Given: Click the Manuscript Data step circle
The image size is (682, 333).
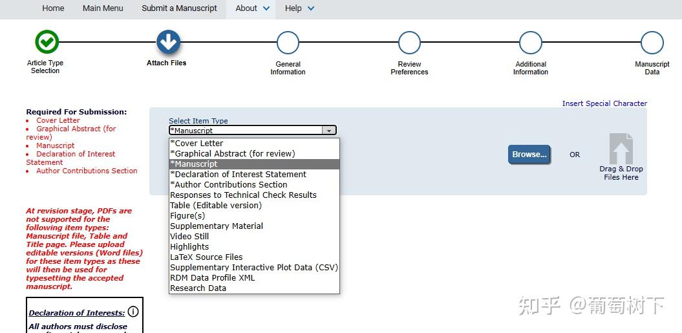Looking at the screenshot, I should pos(652,43).
